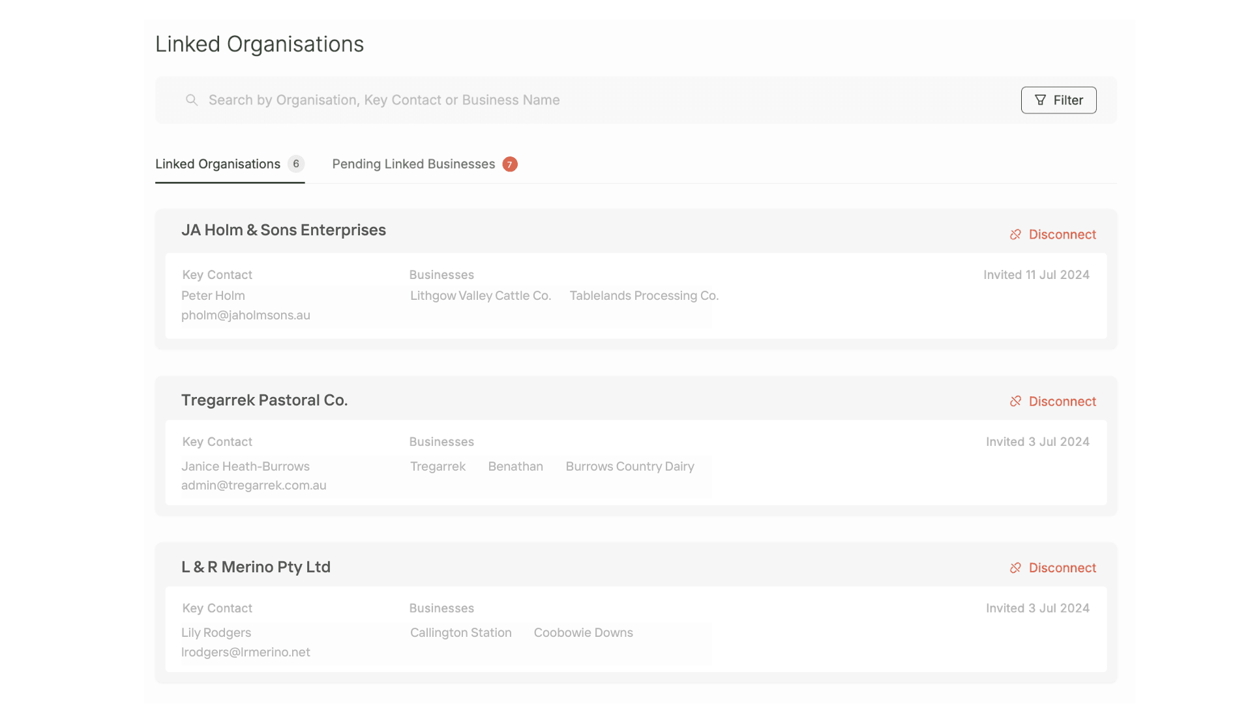Select the Linked Organisations tab
The image size is (1252, 704).
pyautogui.click(x=218, y=164)
